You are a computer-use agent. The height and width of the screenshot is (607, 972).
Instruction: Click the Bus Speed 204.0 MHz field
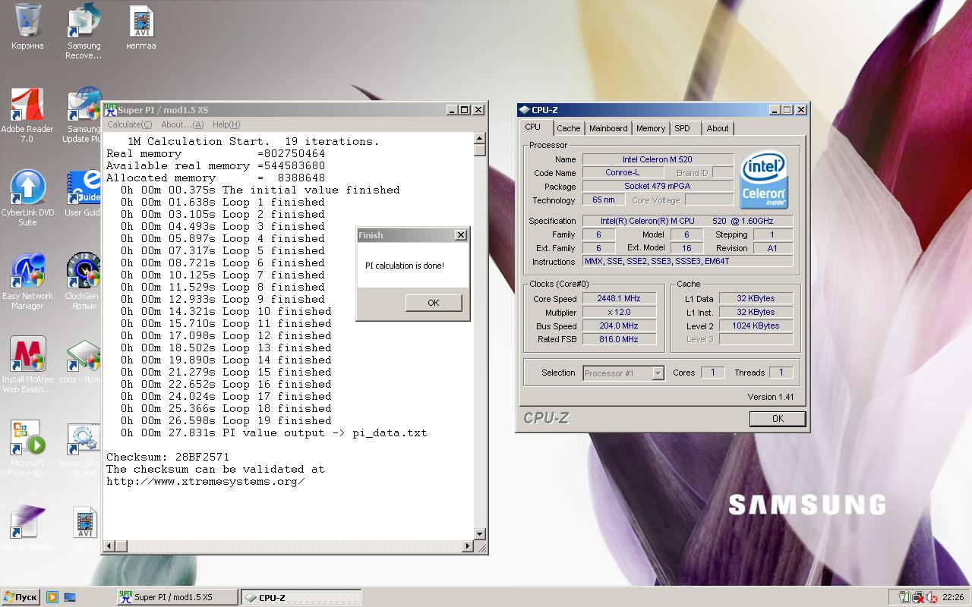pyautogui.click(x=619, y=326)
